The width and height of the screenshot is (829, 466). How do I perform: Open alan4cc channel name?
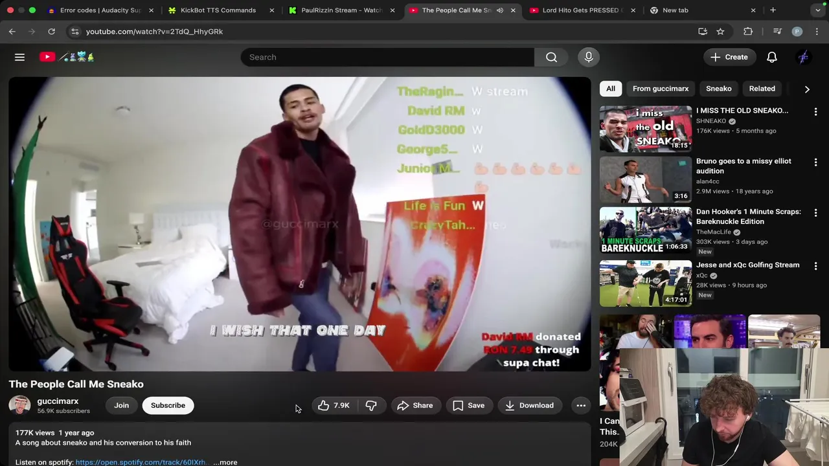coord(707,181)
